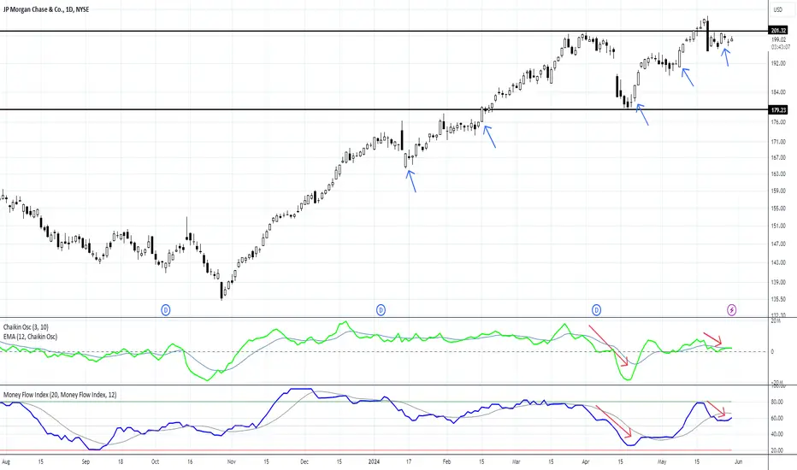797x470 pixels.
Task: Click the 184.00 price axis value
Action: coord(778,92)
